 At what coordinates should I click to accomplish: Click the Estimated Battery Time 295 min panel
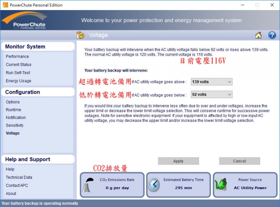(x=178, y=185)
